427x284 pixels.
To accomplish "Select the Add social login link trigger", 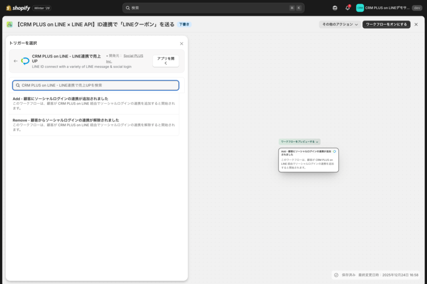I will pyautogui.click(x=94, y=103).
